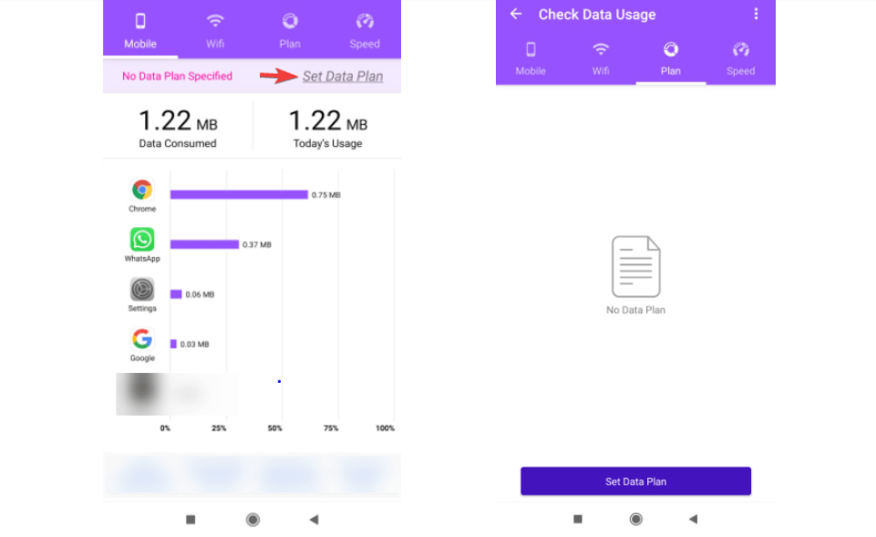Open the three-dot overflow menu
The image size is (876, 537).
click(x=756, y=14)
